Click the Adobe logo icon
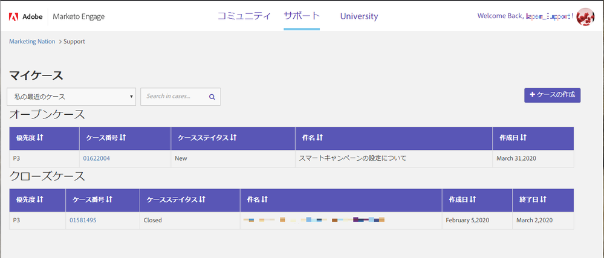 14,16
